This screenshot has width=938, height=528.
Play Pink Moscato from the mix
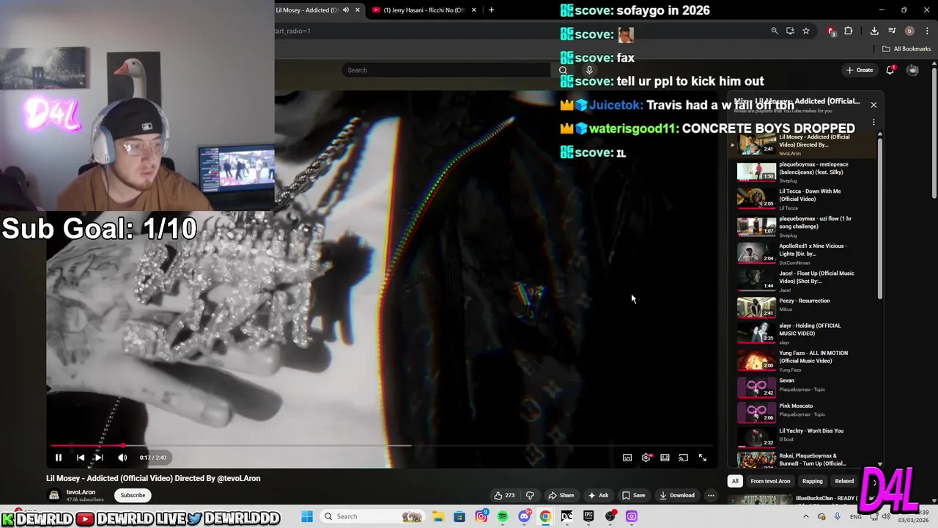click(805, 411)
